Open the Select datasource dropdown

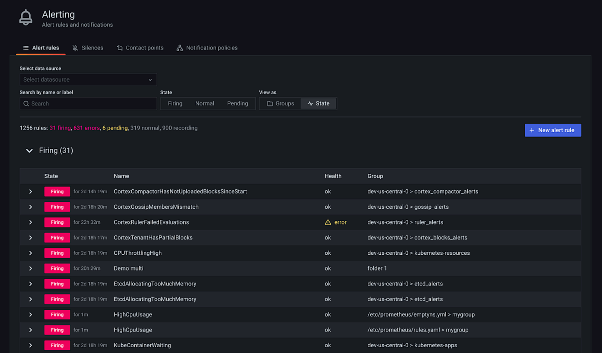point(88,79)
